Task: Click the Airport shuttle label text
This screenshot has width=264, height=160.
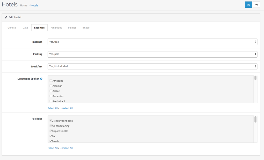Action: (60, 131)
